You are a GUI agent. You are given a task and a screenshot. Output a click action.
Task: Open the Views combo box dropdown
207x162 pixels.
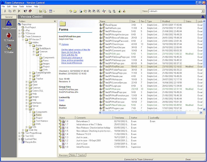coord(203,11)
